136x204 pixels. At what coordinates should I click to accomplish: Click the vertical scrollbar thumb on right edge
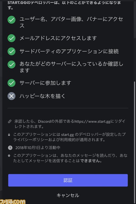pyautogui.click(x=135, y=142)
